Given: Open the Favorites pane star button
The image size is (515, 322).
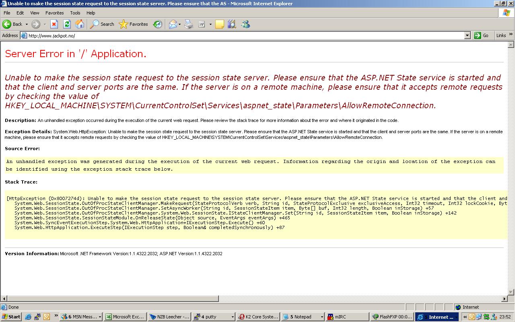Looking at the screenshot, I should [134, 24].
